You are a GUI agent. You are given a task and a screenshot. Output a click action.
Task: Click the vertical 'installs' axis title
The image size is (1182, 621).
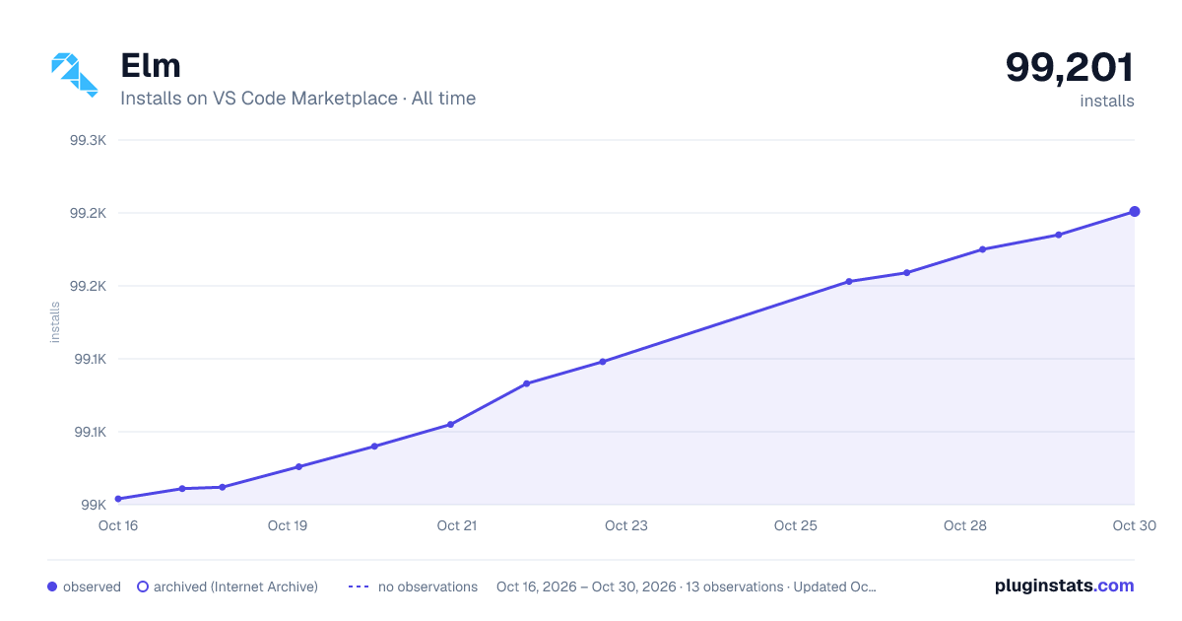click(55, 322)
